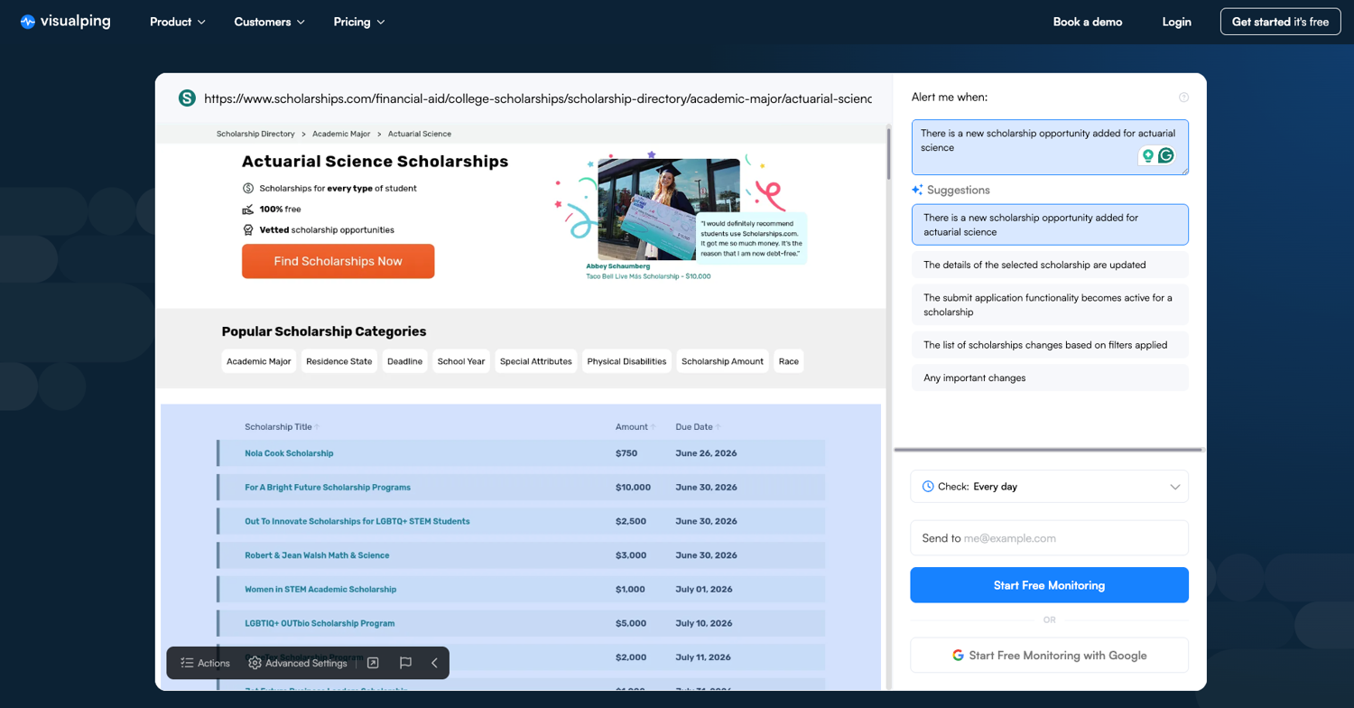Click Start Free Monitoring with Google

(1050, 656)
